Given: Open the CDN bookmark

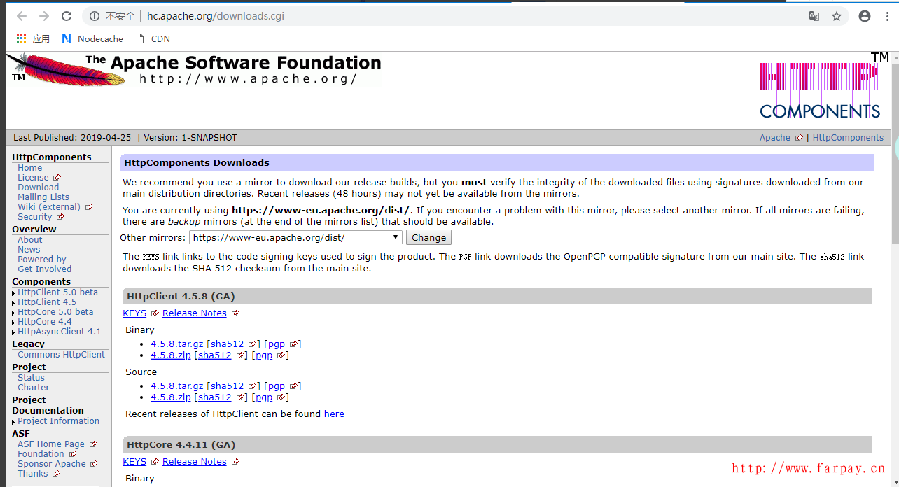Looking at the screenshot, I should coord(153,38).
